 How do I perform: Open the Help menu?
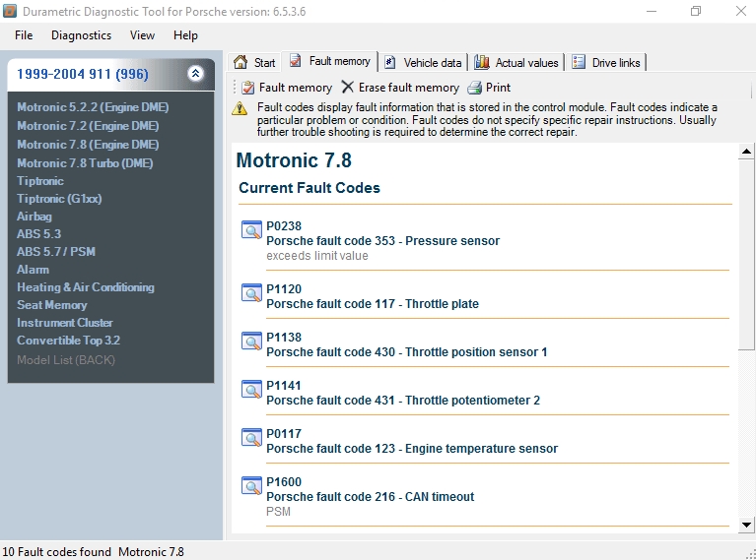pos(185,35)
